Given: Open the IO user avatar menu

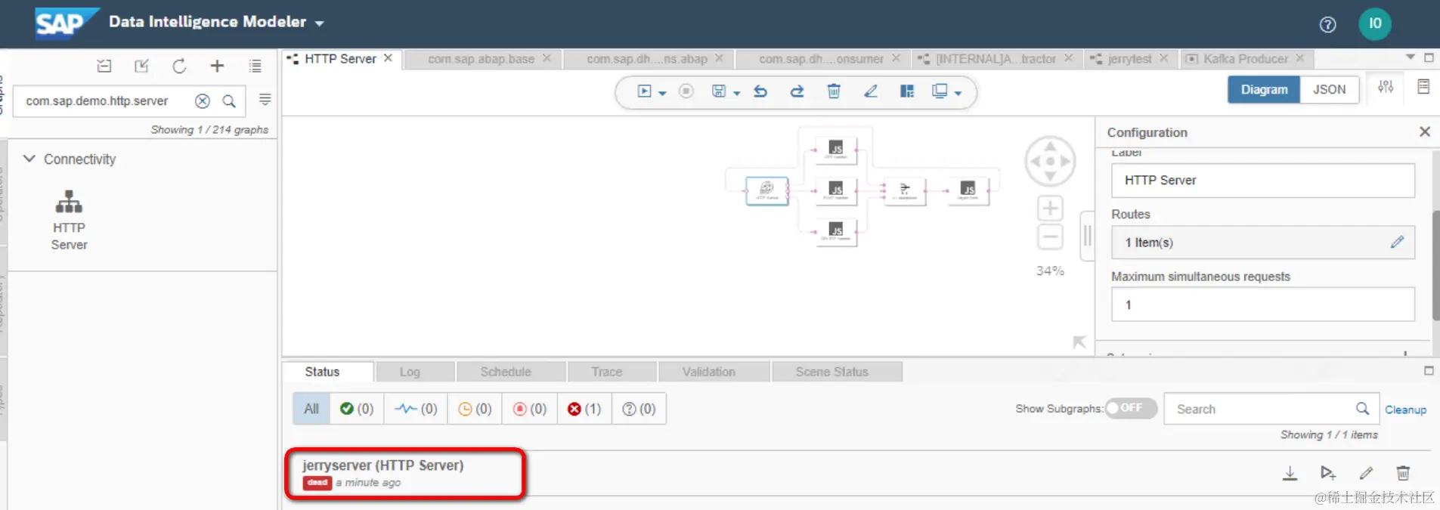Looking at the screenshot, I should [x=1375, y=23].
